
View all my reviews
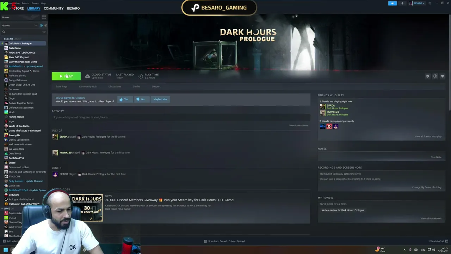431,218
